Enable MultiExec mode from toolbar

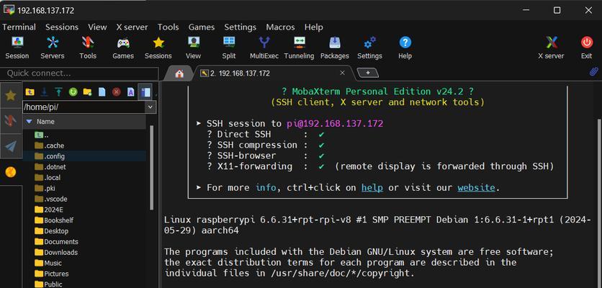264,48
